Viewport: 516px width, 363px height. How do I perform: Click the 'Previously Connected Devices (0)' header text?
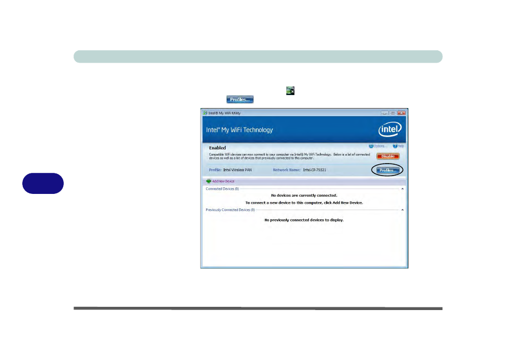tap(230, 210)
